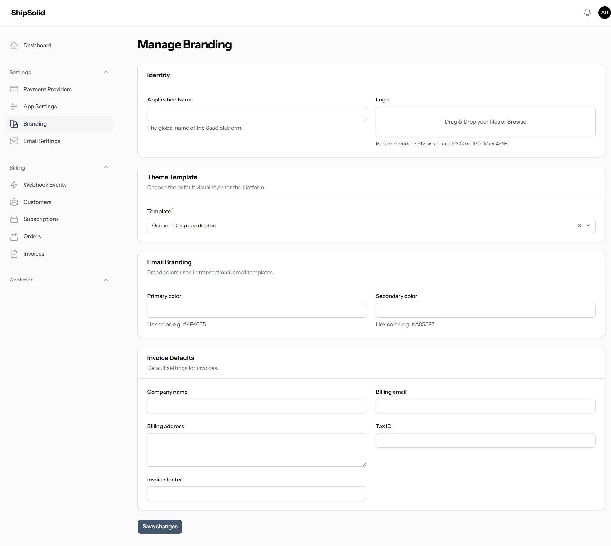Clear the selected Ocean template
This screenshot has height=546, width=611.
point(579,225)
